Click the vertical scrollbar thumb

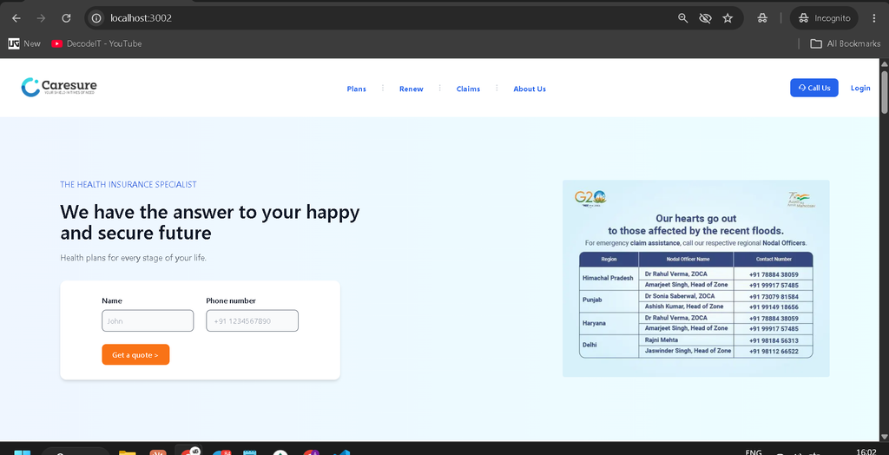[x=884, y=92]
